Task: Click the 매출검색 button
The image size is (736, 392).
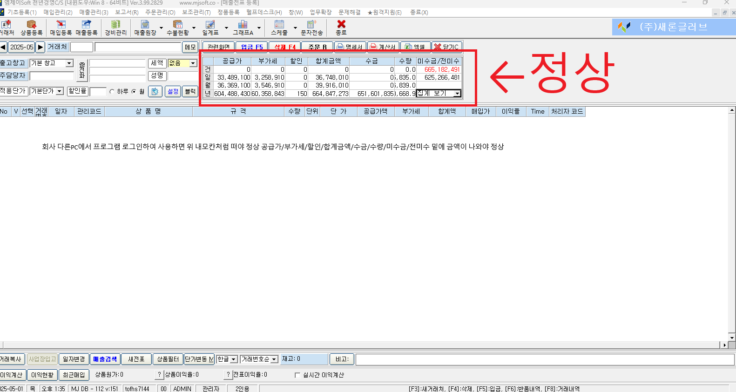Action: coord(105,359)
